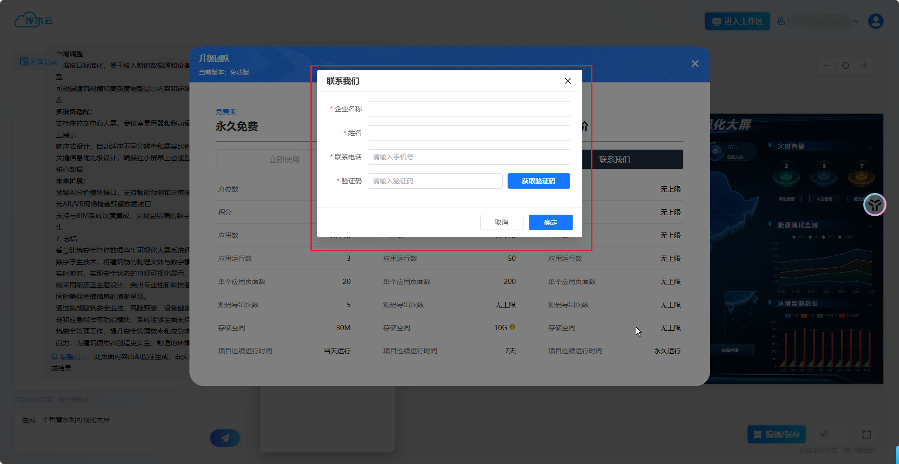Viewport: 899px width, 464px height.
Task: Toggle the code view icon
Action: pyautogui.click(x=824, y=434)
